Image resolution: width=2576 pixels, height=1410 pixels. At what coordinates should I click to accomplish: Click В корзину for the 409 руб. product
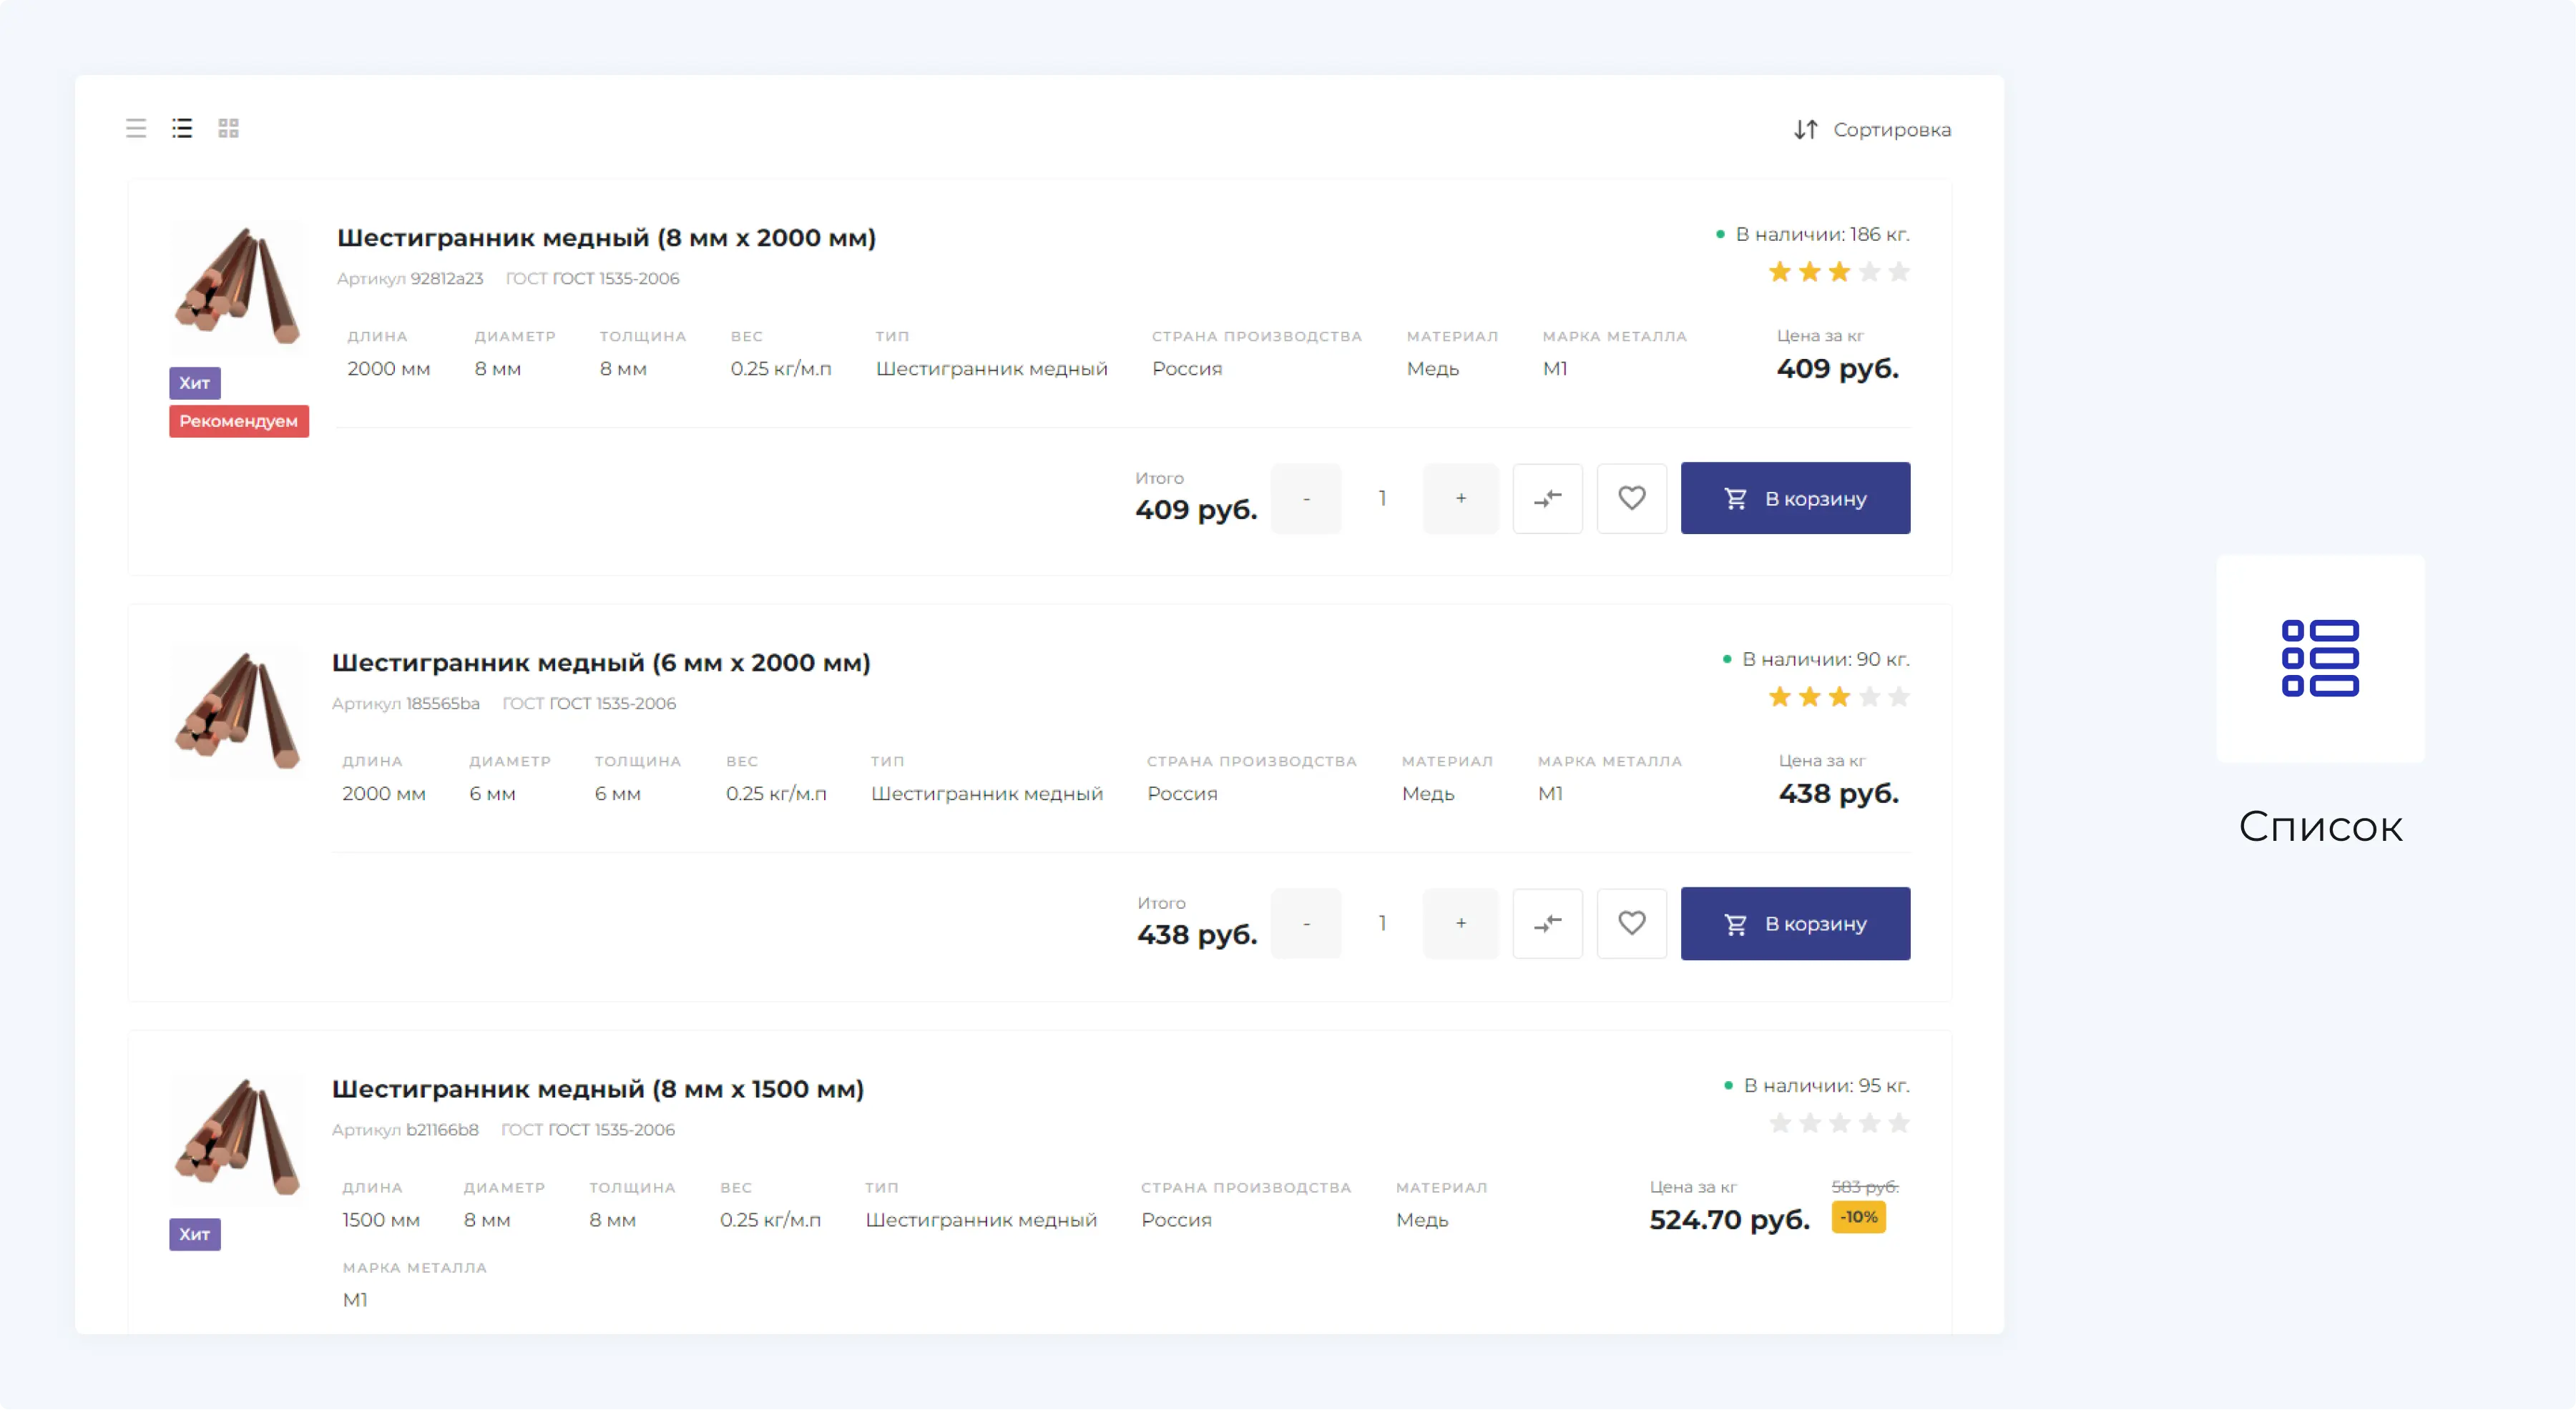click(x=1795, y=498)
